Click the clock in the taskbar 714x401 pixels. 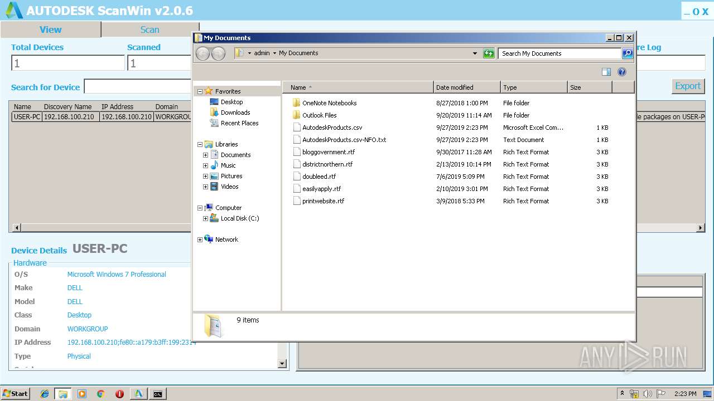point(686,394)
